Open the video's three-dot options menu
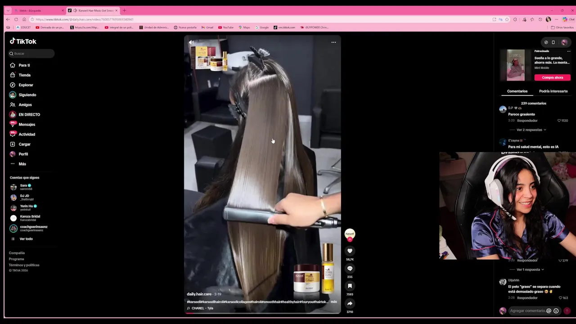 pyautogui.click(x=333, y=42)
